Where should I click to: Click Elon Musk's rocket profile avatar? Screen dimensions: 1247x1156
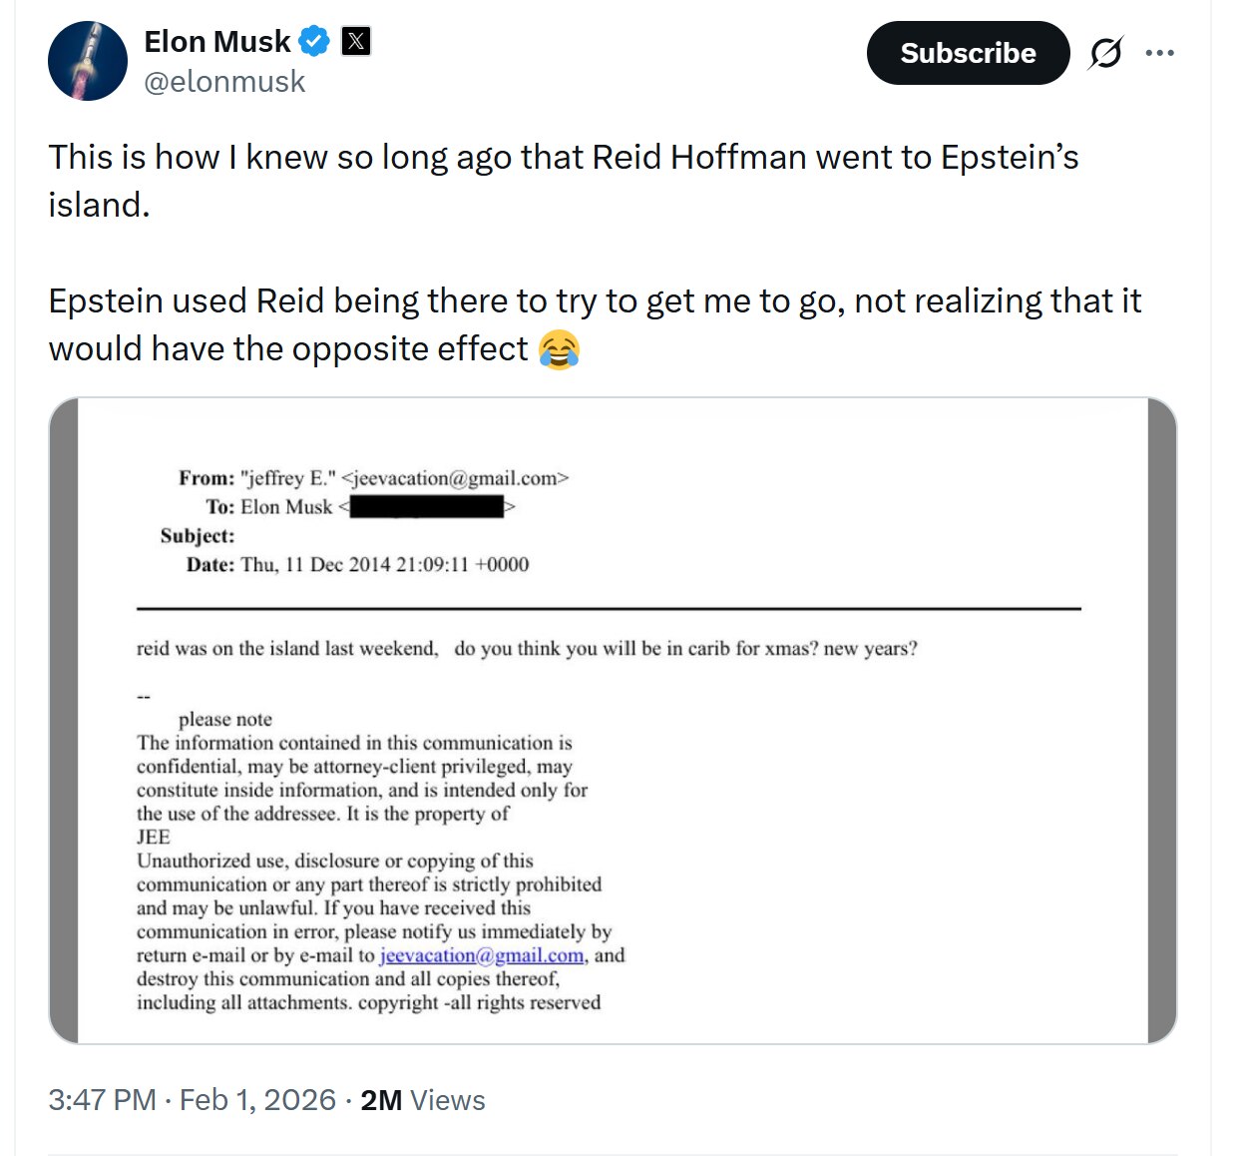(x=88, y=61)
